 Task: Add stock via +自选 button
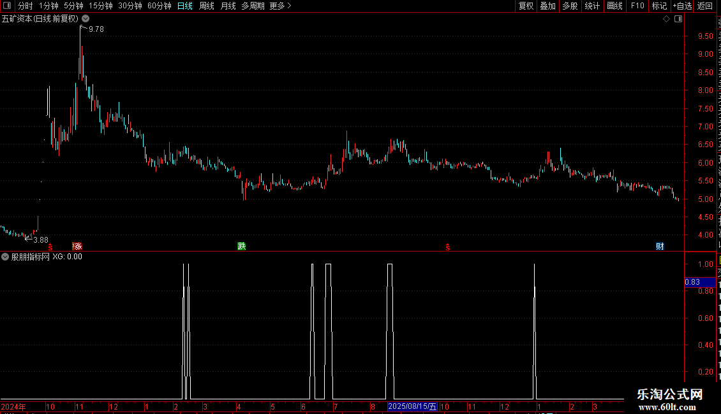coord(682,6)
